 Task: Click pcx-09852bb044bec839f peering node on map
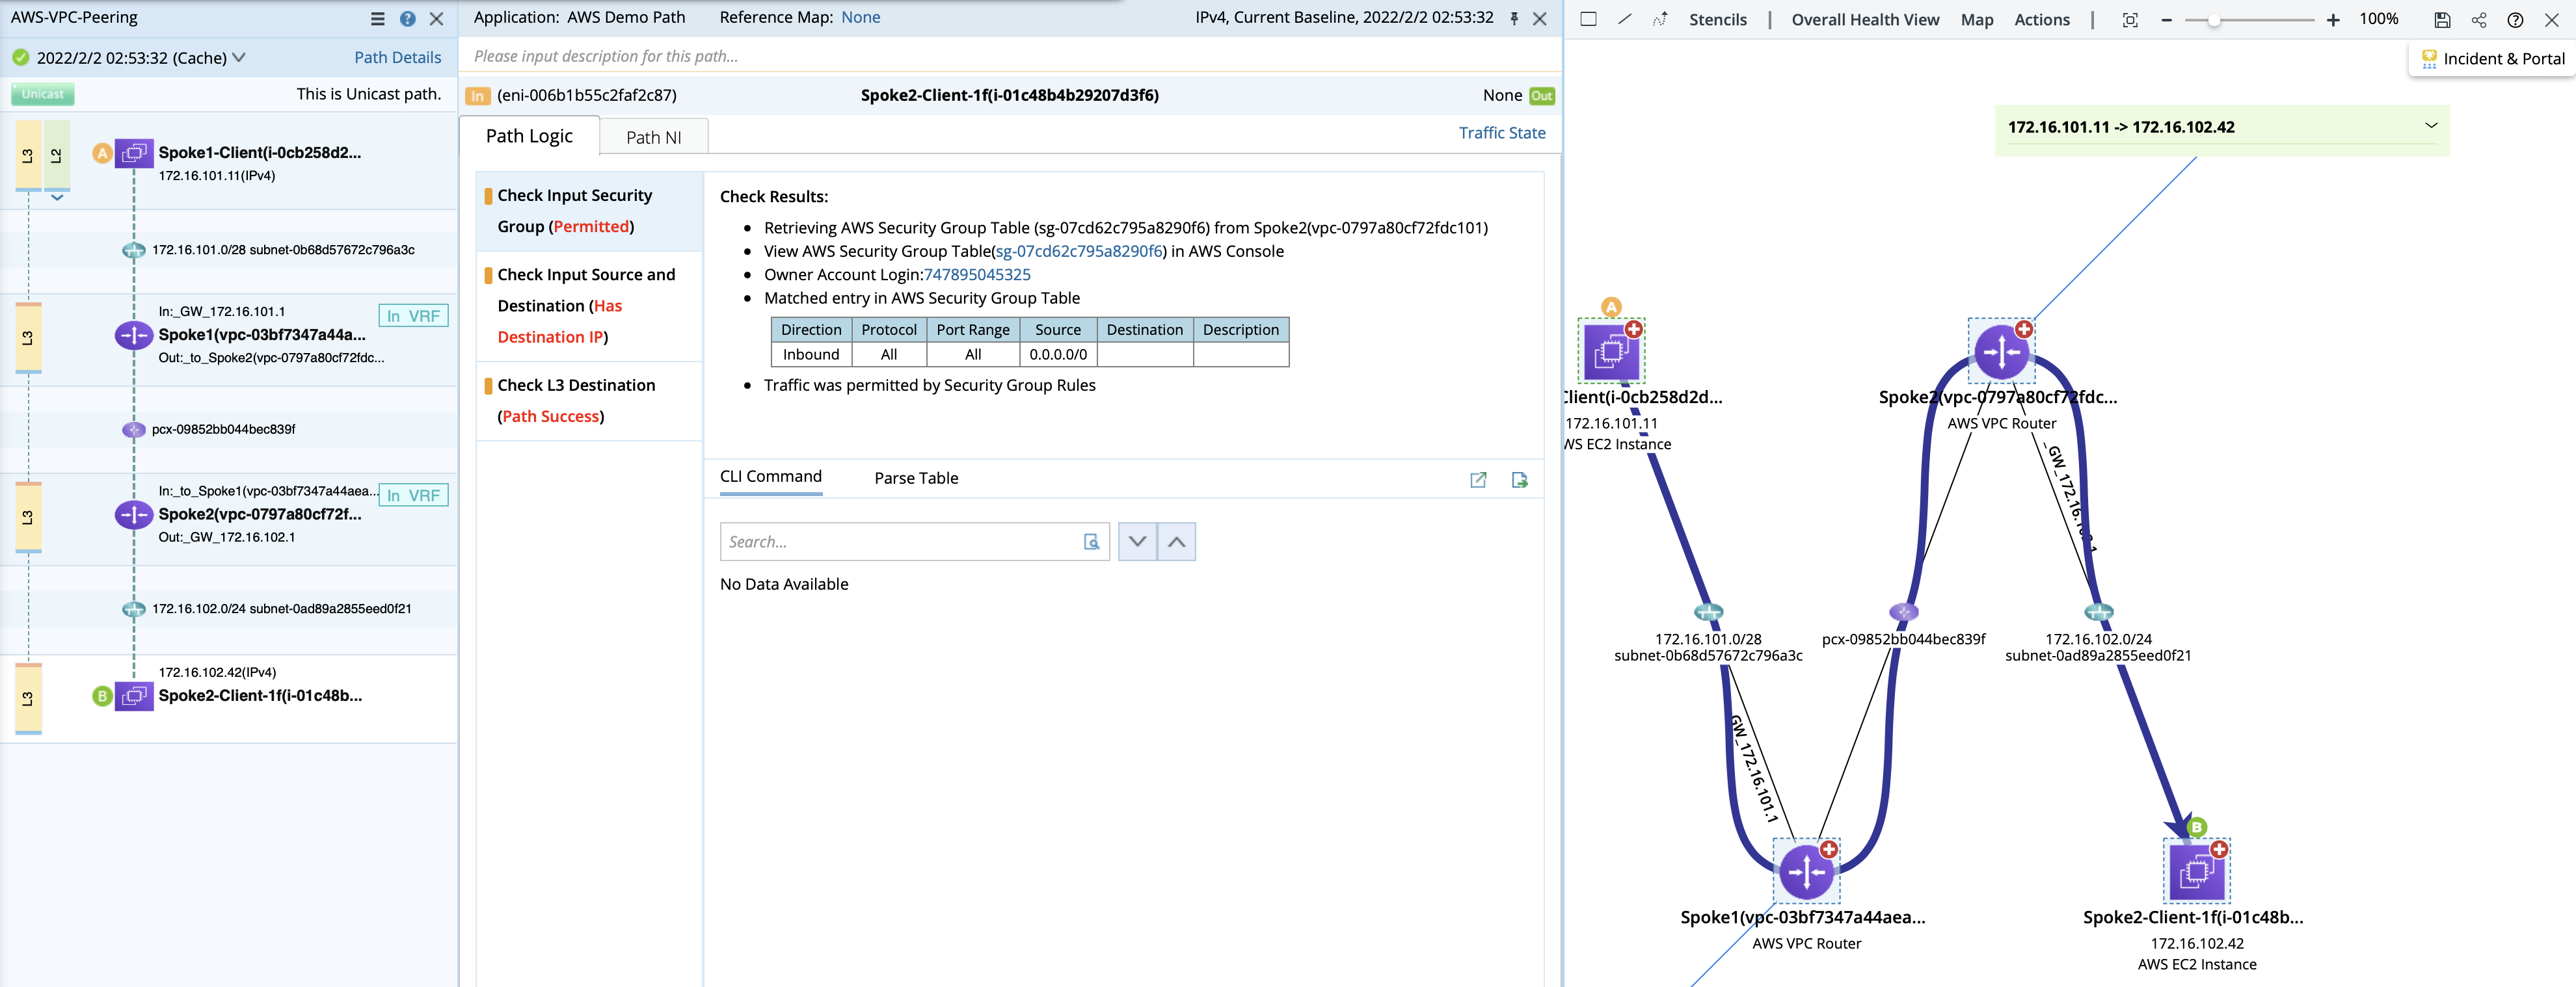coord(1903,612)
